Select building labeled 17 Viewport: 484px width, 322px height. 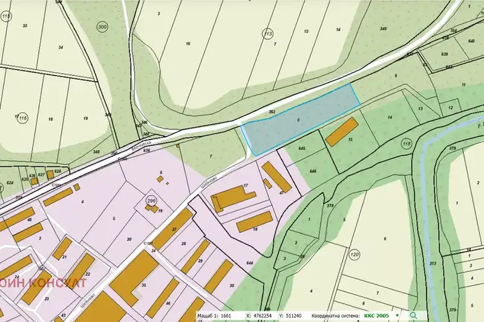click(233, 198)
